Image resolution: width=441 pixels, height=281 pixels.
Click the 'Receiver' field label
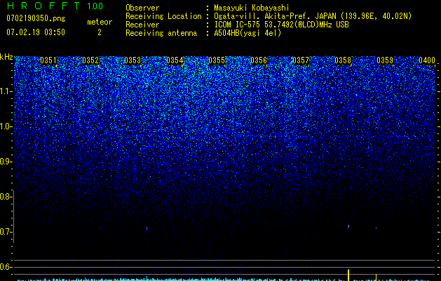(x=142, y=25)
